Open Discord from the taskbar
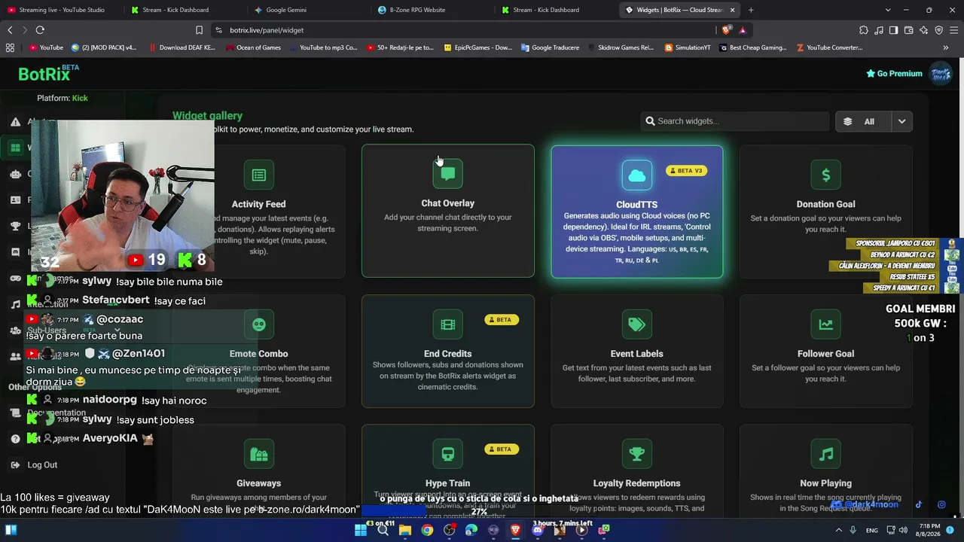 [x=537, y=530]
